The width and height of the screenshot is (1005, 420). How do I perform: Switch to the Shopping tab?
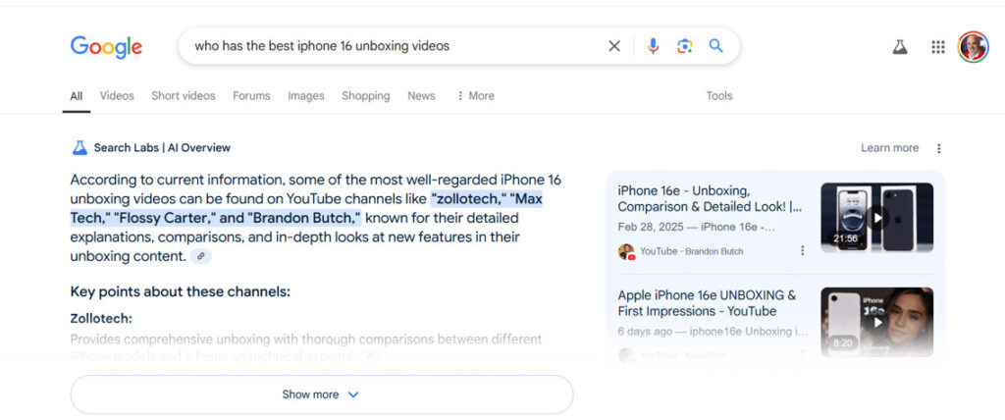click(365, 96)
